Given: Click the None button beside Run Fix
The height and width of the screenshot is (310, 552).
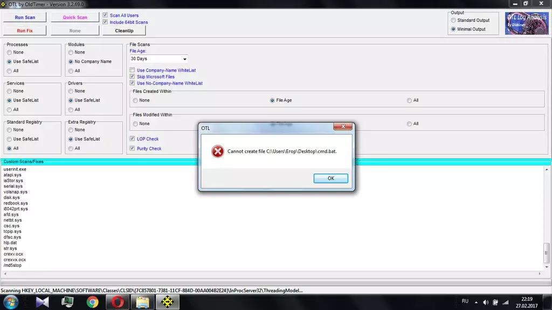Looking at the screenshot, I should [75, 31].
